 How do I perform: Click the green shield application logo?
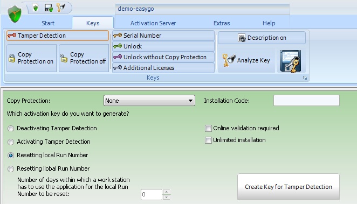point(15,14)
